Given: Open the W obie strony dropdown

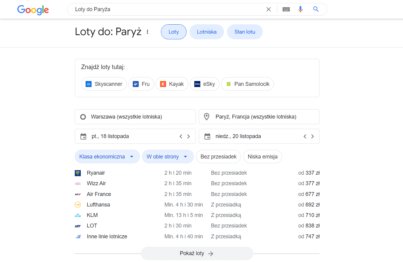Looking at the screenshot, I should click(x=168, y=156).
